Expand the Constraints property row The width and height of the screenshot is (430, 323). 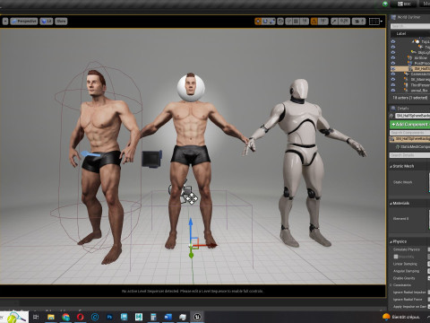[x=391, y=285]
